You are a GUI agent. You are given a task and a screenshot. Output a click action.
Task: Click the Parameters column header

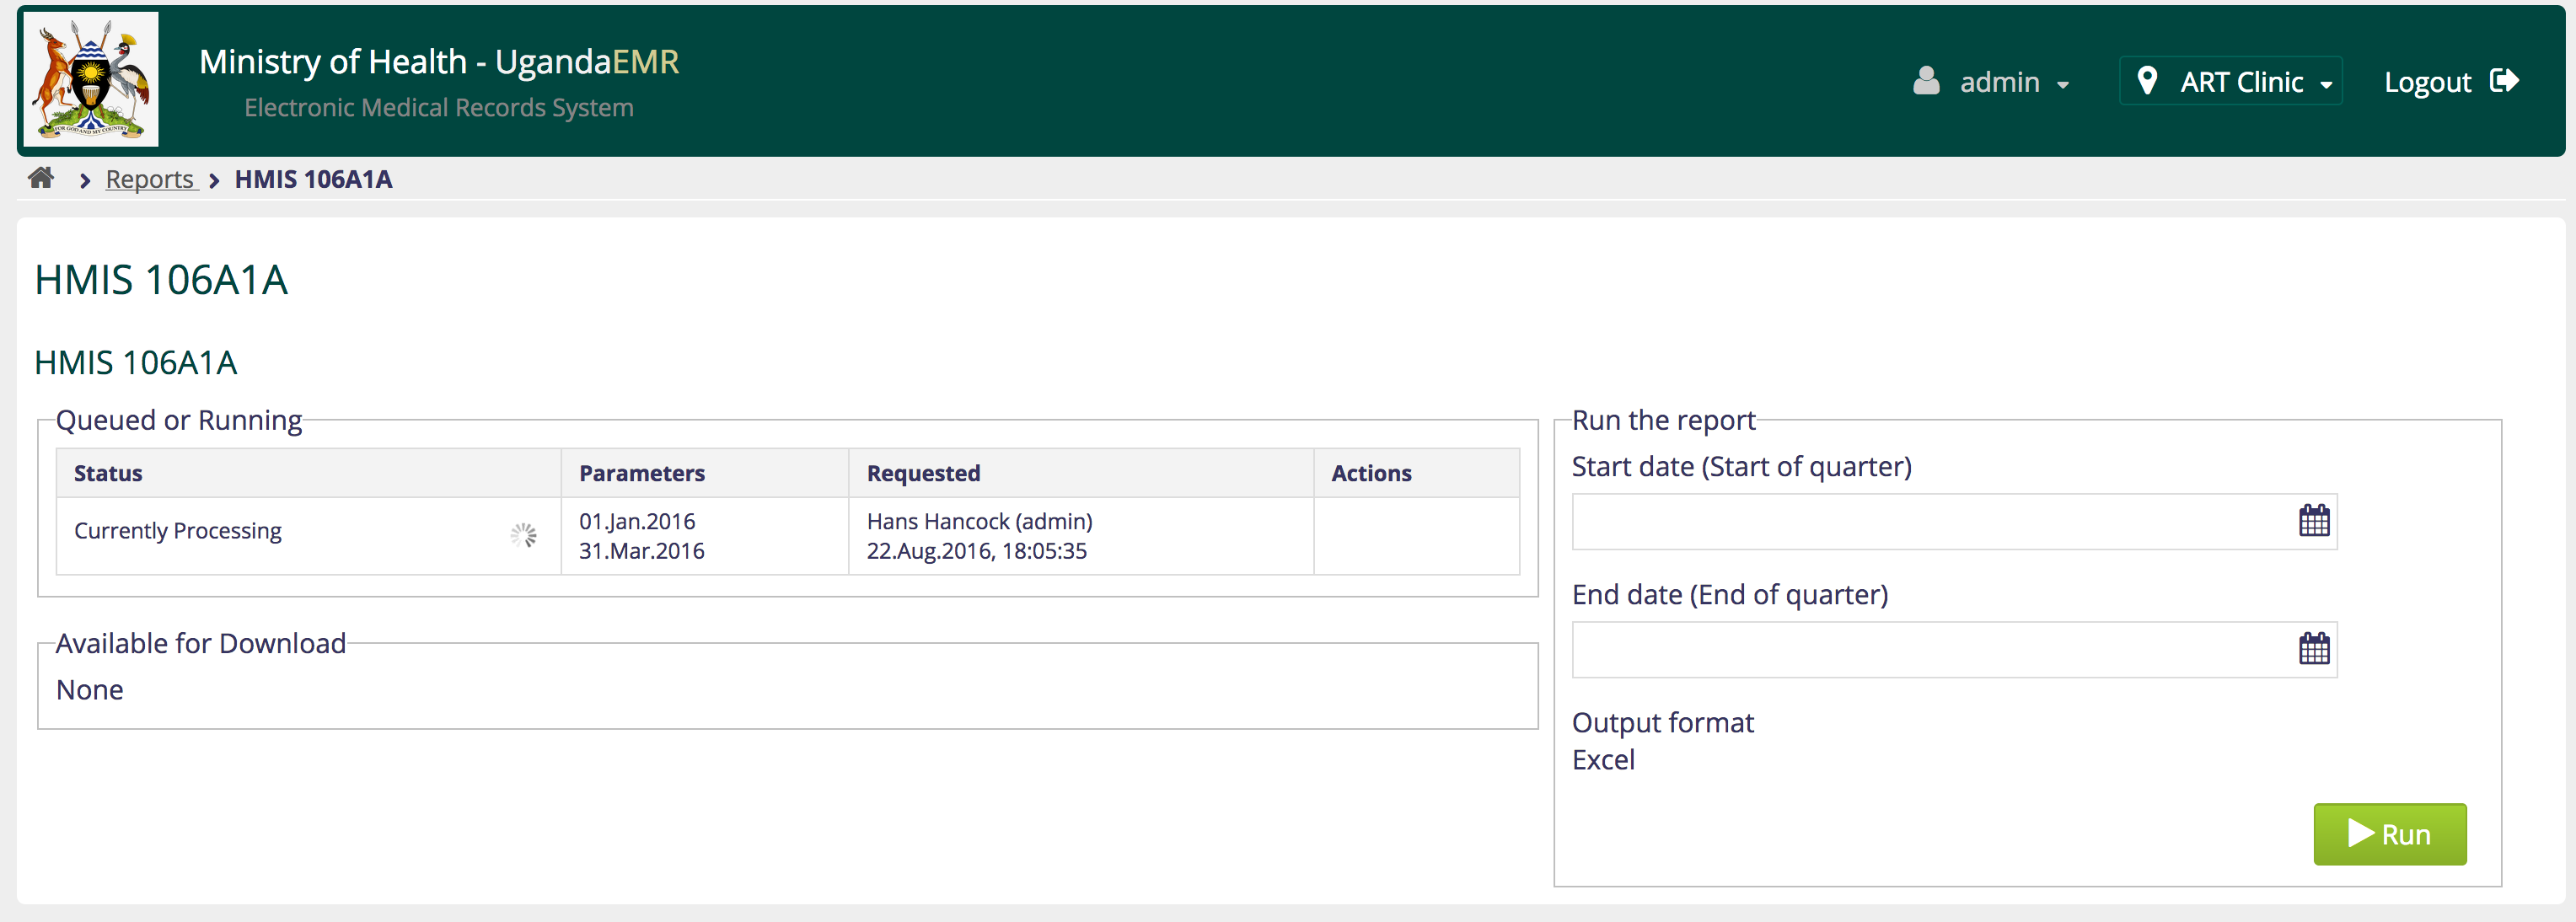pos(641,473)
